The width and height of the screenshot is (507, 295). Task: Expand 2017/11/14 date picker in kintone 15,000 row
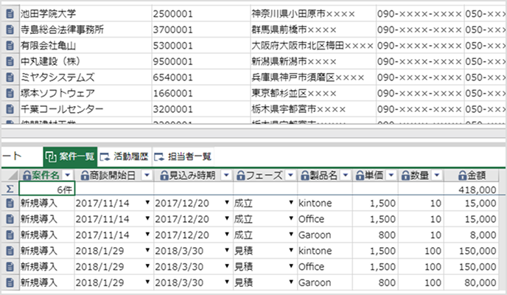pyautogui.click(x=147, y=203)
